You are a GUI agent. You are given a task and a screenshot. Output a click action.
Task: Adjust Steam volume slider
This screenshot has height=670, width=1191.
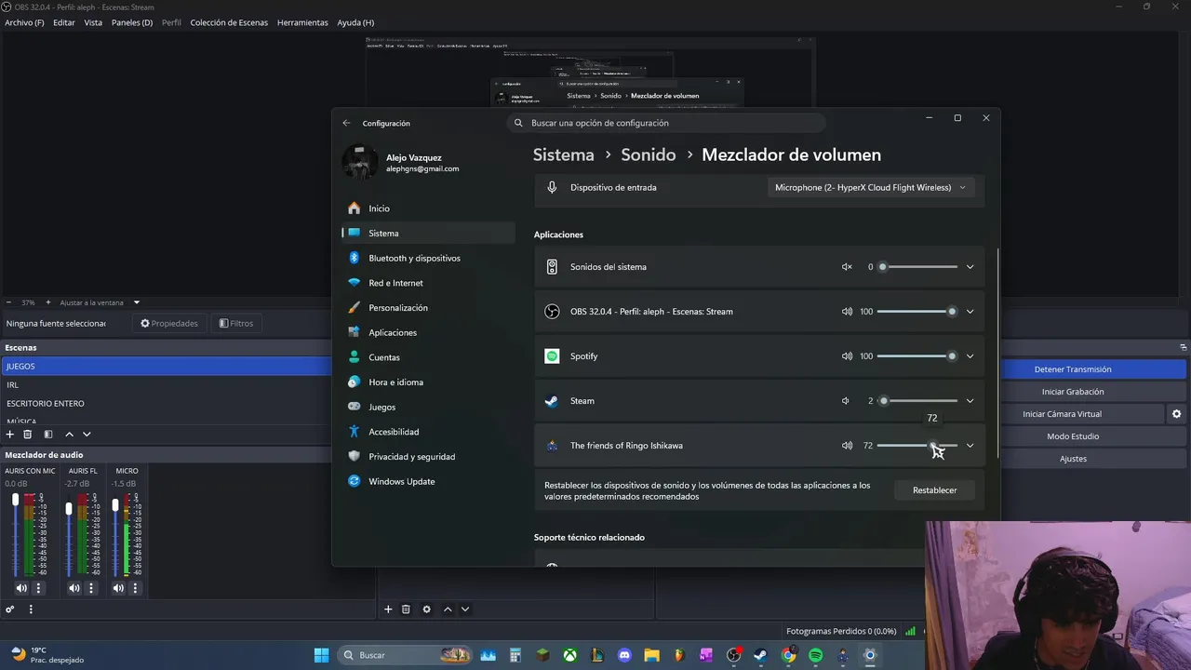917,401
